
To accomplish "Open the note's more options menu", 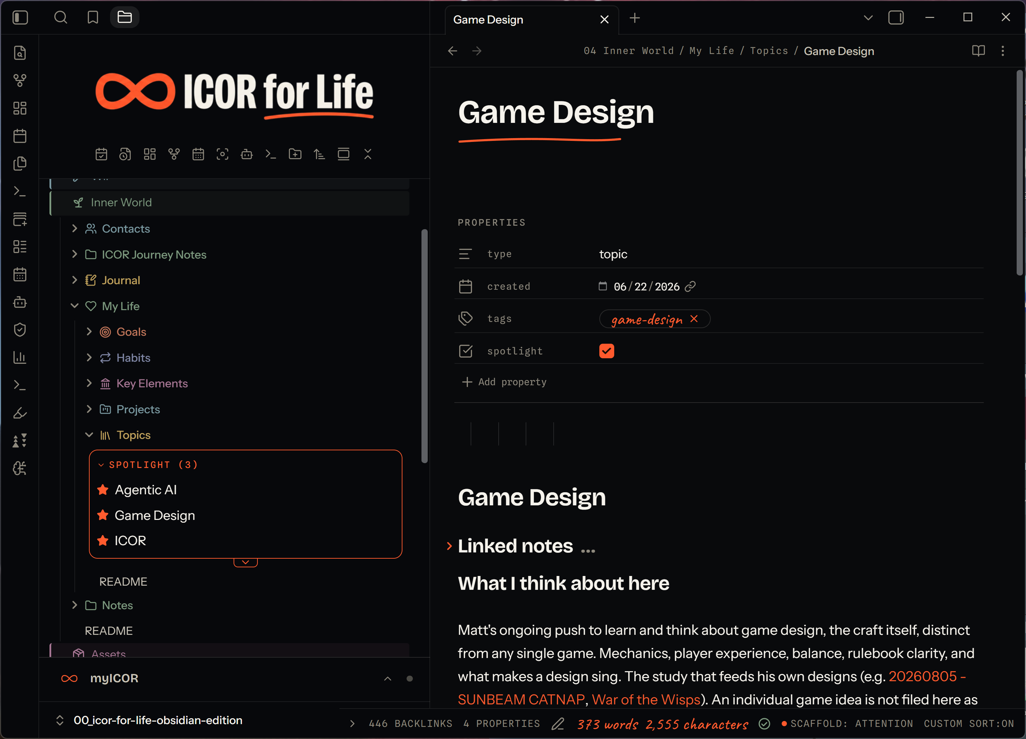I will tap(1002, 51).
